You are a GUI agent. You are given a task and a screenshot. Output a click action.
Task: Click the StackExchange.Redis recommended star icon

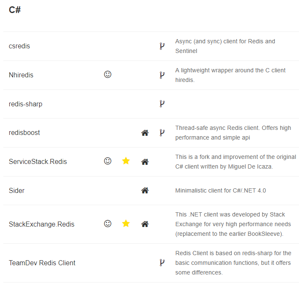(126, 224)
